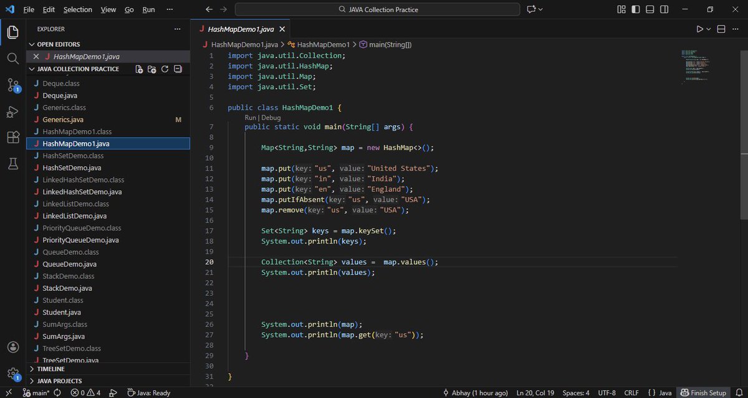Open Run and Debug view
The image size is (748, 398).
(x=12, y=111)
